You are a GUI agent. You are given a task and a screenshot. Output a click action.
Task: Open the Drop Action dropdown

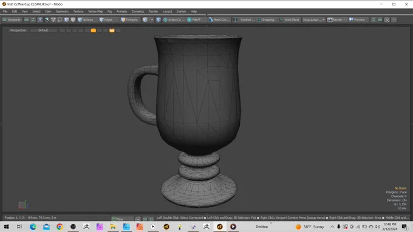click(x=314, y=20)
